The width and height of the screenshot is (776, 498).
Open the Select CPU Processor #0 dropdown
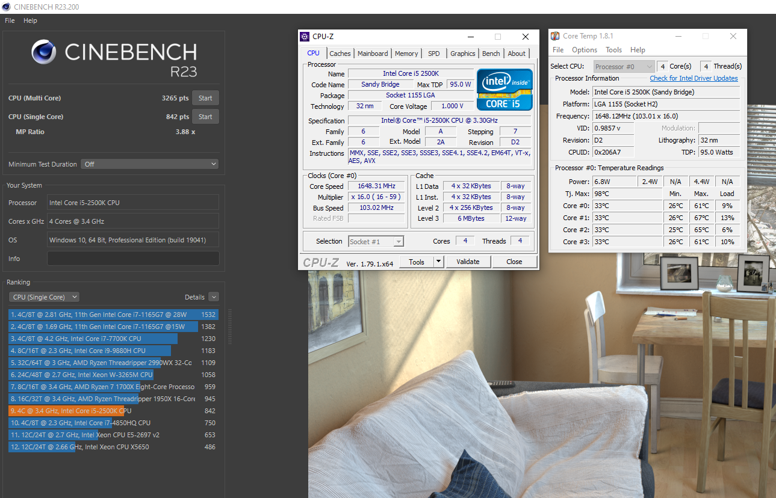coord(624,67)
